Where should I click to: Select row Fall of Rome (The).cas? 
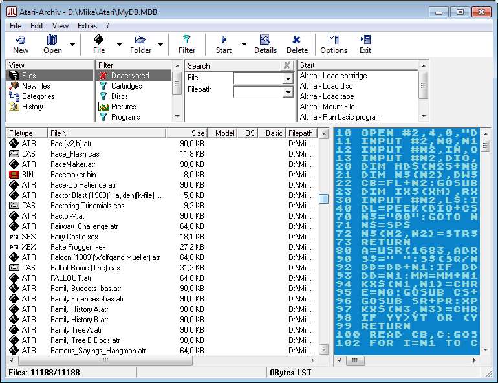click(162, 268)
